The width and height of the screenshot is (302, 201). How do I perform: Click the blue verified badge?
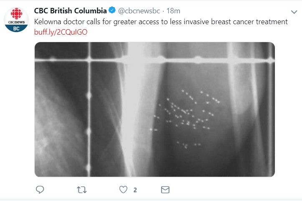112,10
